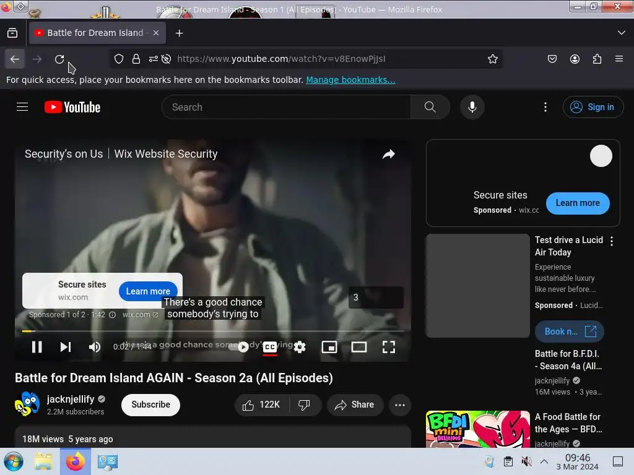This screenshot has height=475, width=634.
Task: Open BFDI mini video thumbnail
Action: 477,429
